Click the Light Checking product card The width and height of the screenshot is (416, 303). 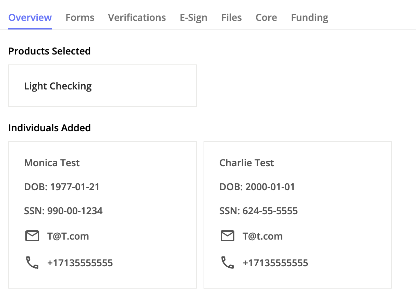(102, 86)
